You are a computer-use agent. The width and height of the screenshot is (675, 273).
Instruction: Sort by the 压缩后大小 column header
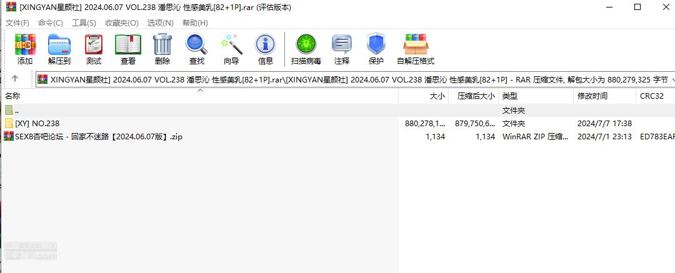pos(474,96)
